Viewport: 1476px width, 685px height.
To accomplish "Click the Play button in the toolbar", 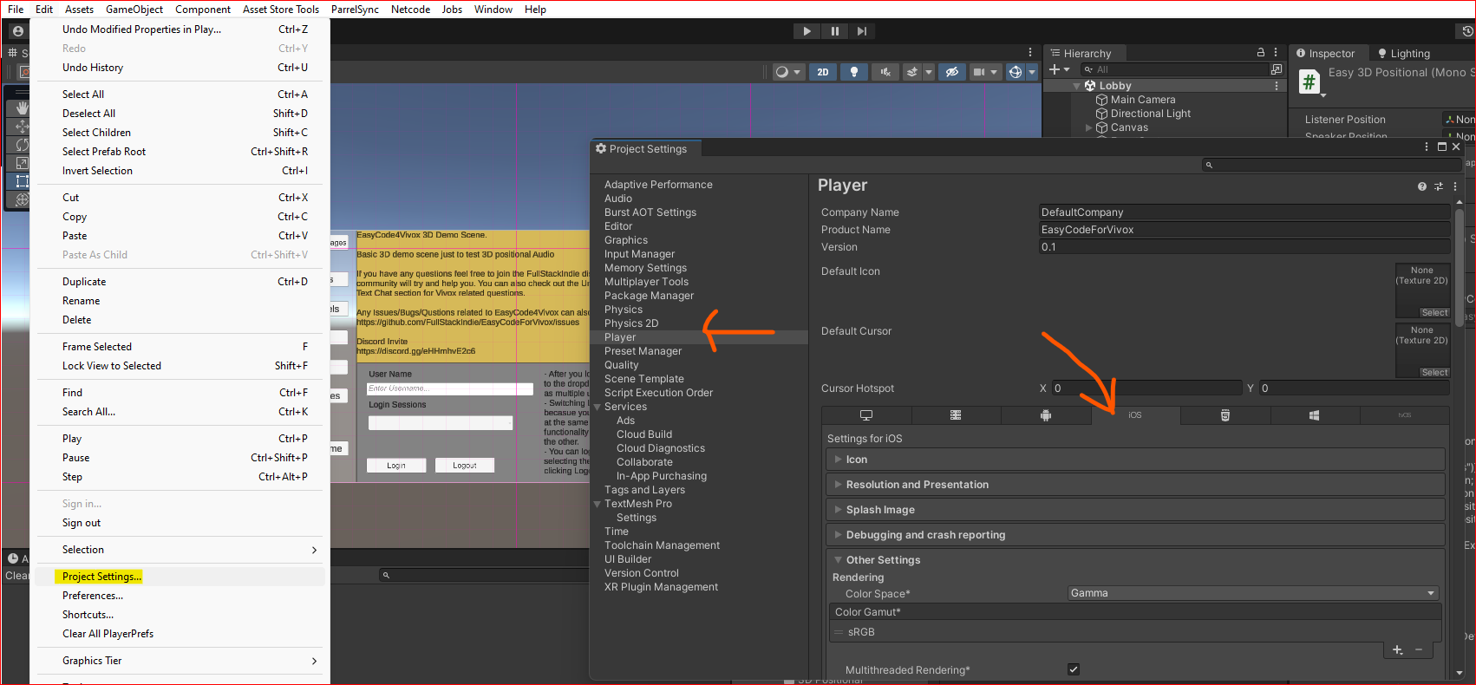I will pos(807,31).
